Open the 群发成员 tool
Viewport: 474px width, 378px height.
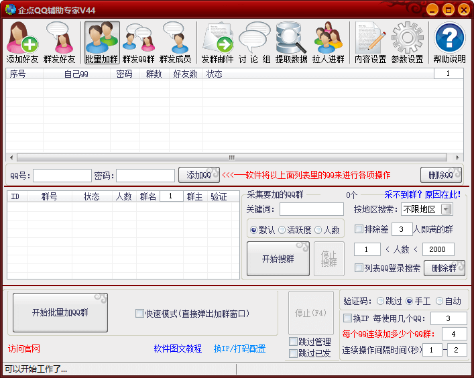click(x=176, y=42)
